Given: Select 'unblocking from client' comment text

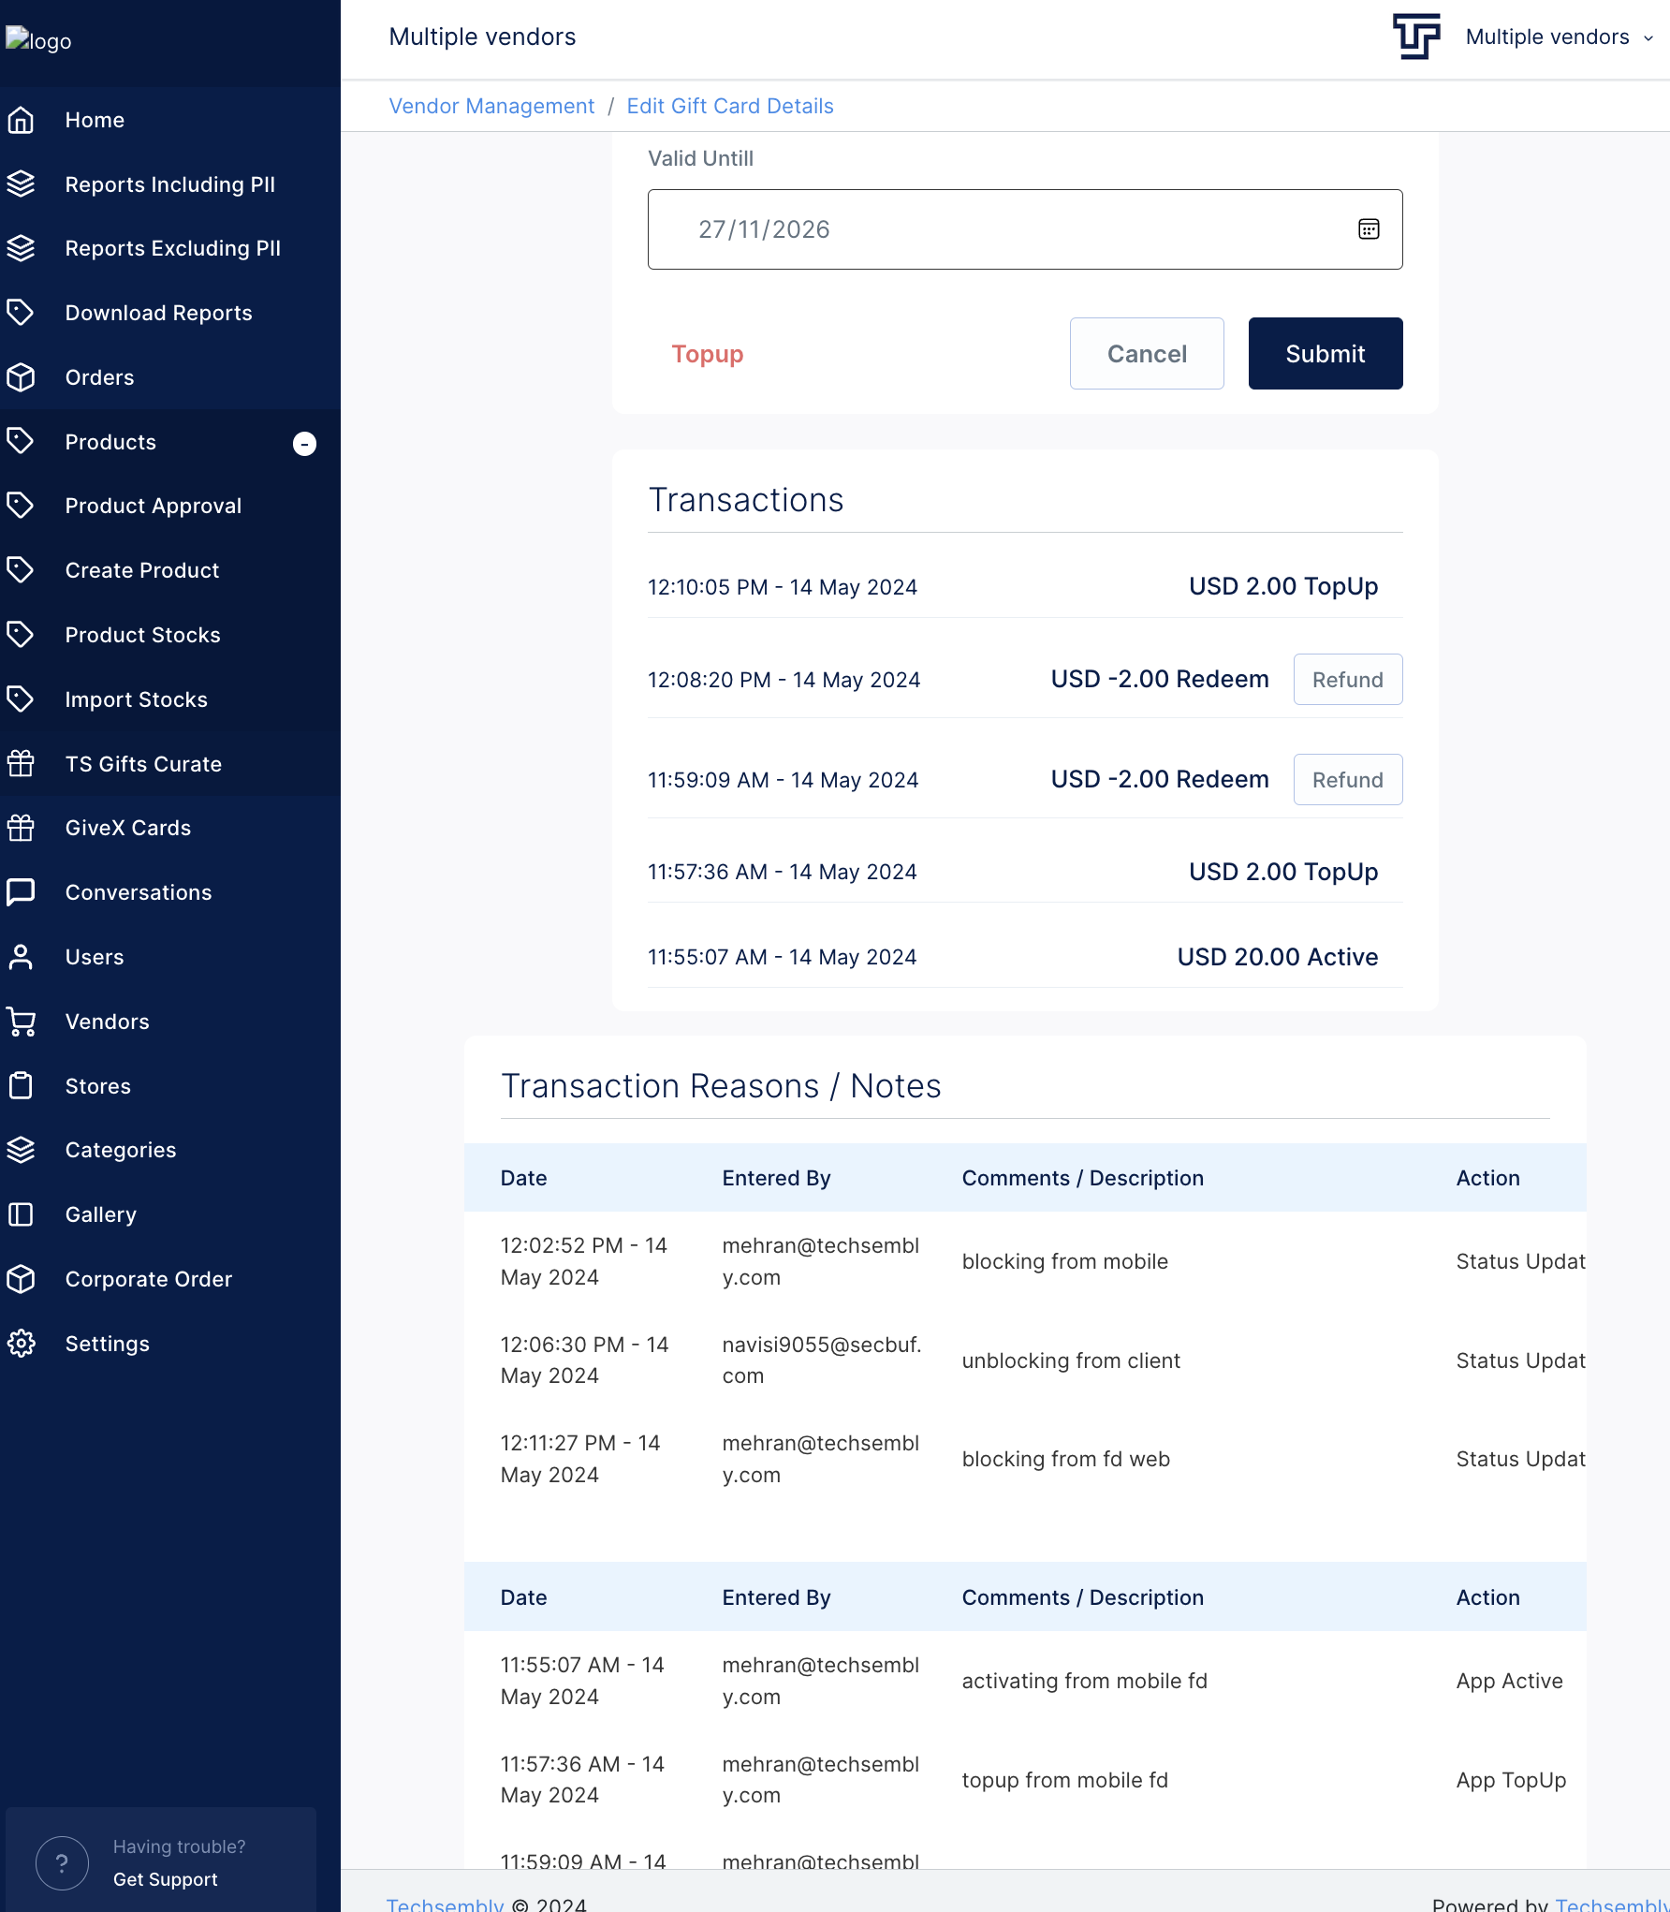Looking at the screenshot, I should tap(1071, 1360).
